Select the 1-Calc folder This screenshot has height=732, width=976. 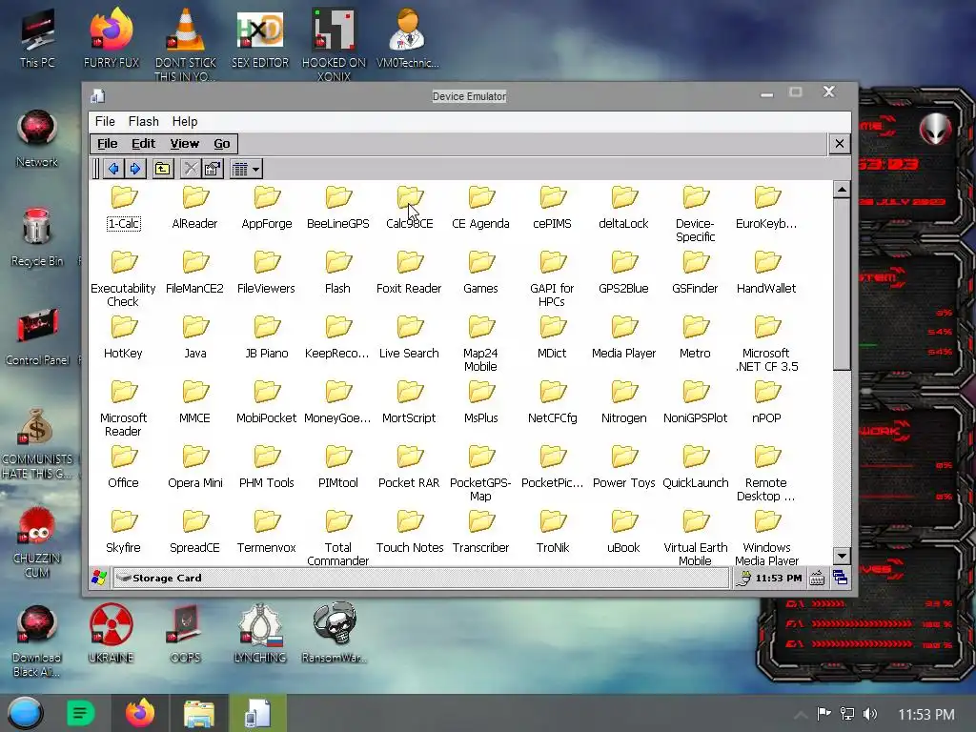click(123, 209)
